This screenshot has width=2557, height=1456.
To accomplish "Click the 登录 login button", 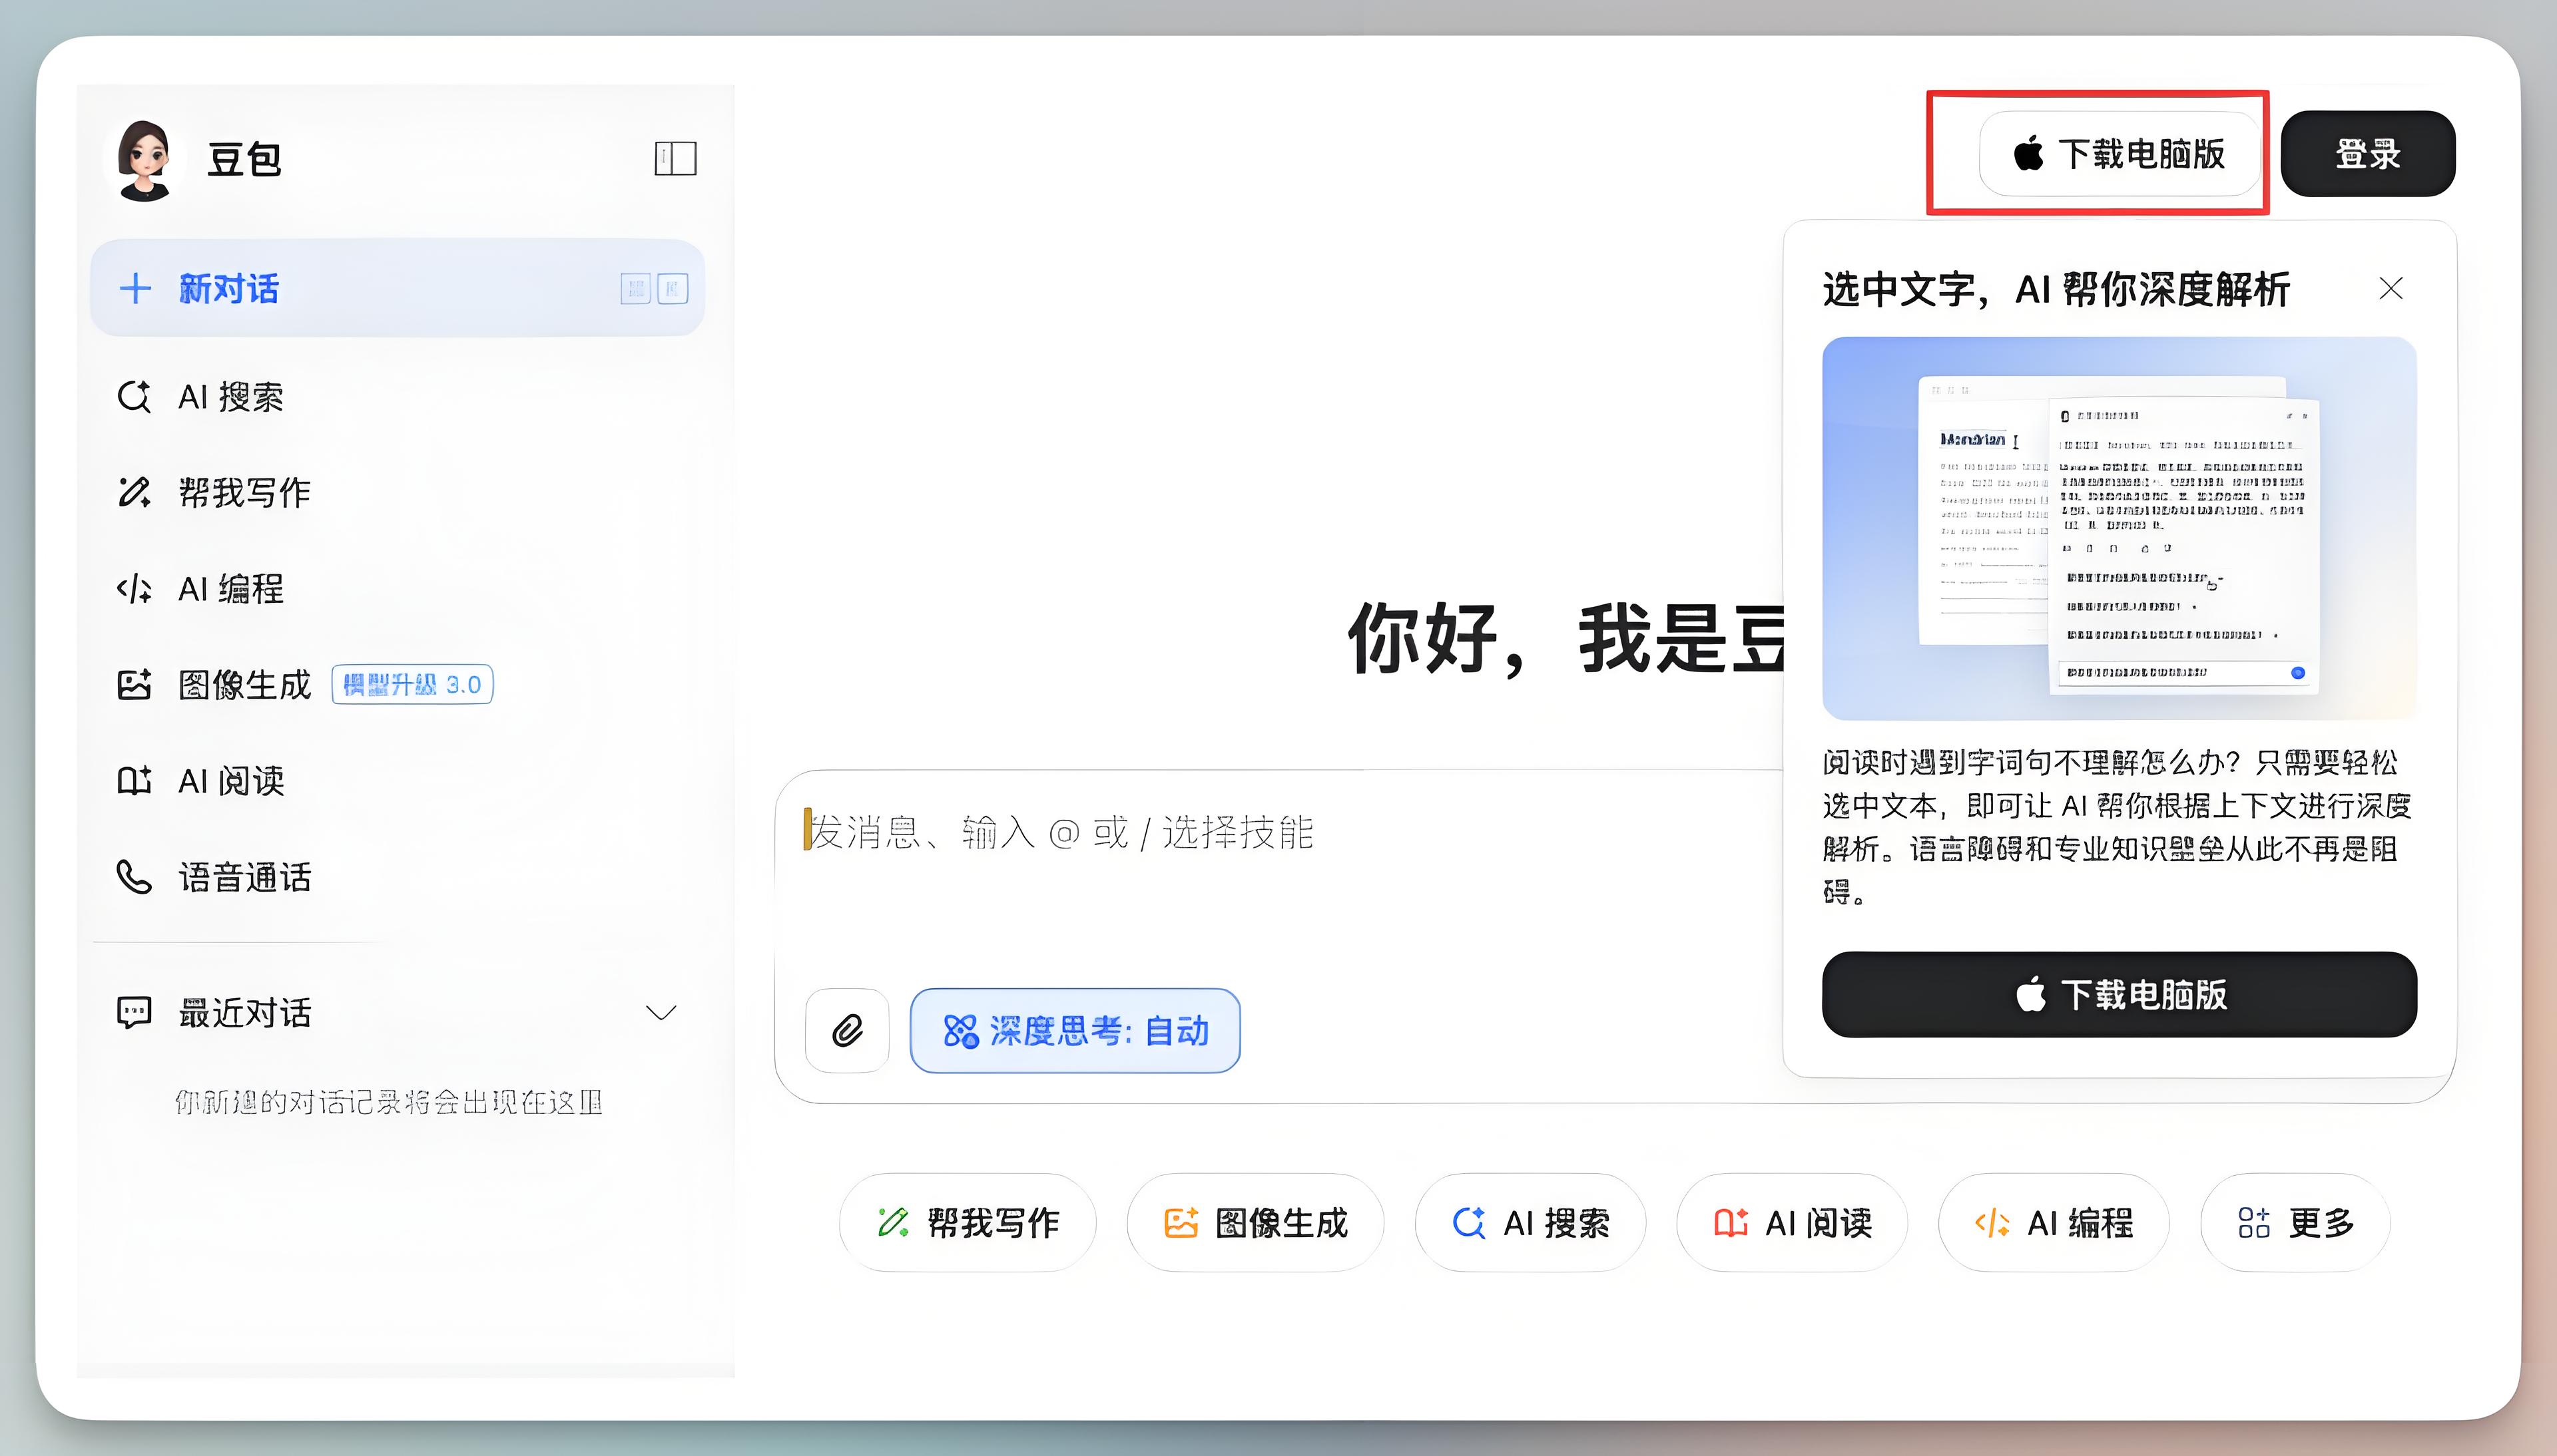I will [x=2368, y=153].
